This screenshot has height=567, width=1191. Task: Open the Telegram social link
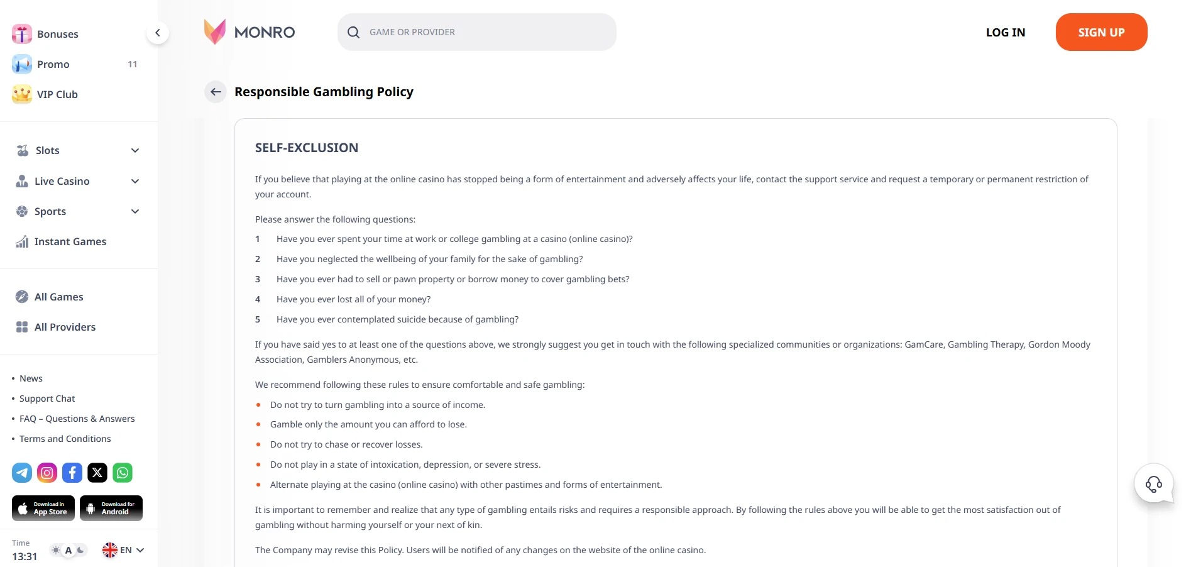pyautogui.click(x=22, y=473)
